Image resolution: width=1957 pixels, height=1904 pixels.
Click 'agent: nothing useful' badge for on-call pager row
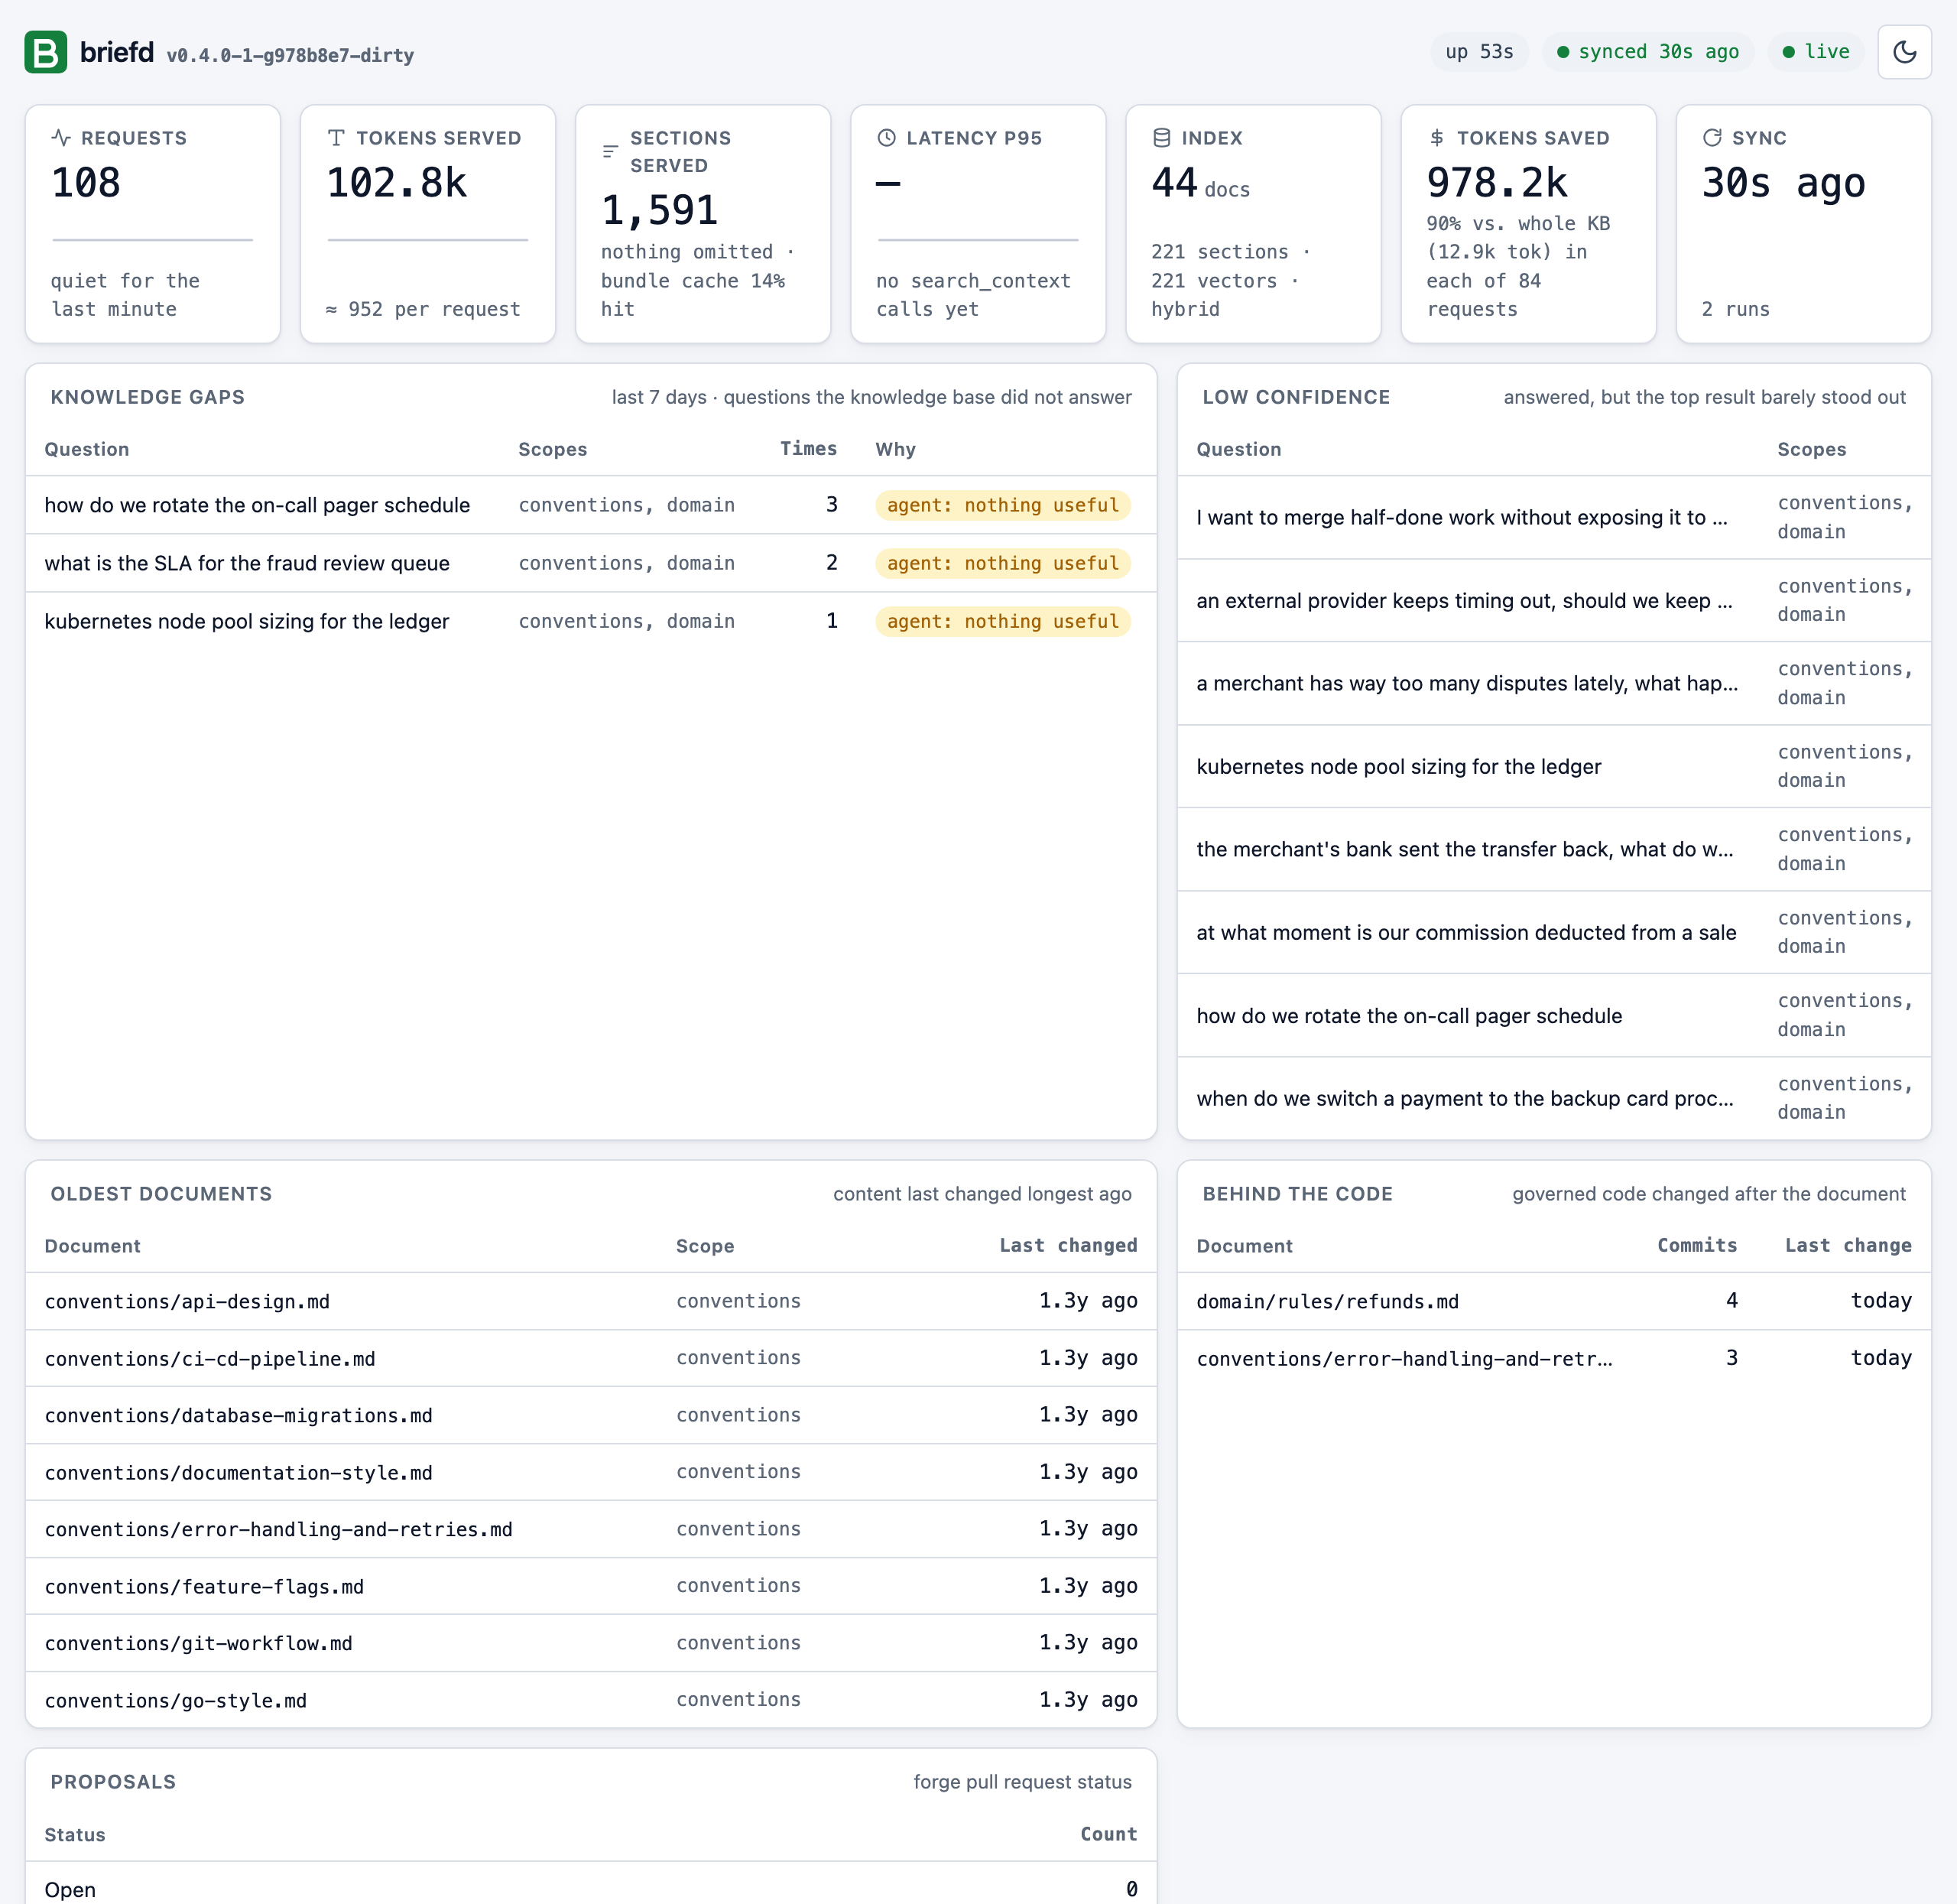point(1002,505)
